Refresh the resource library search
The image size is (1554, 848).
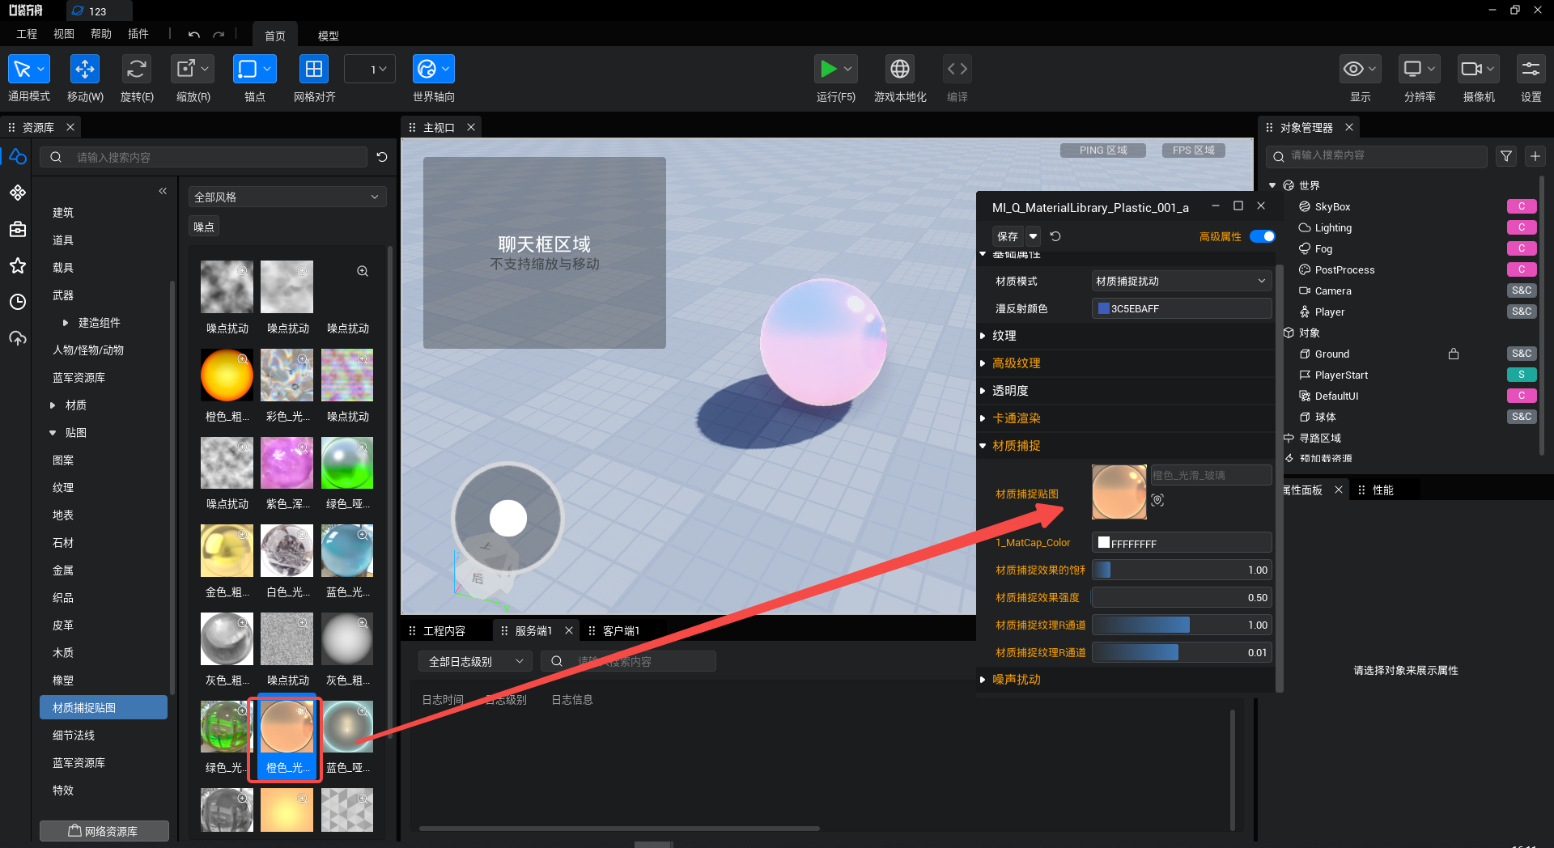tap(382, 157)
